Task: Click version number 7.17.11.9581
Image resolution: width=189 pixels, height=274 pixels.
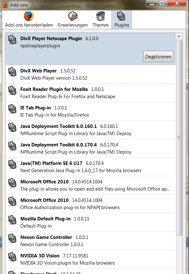Action: click(x=76, y=256)
